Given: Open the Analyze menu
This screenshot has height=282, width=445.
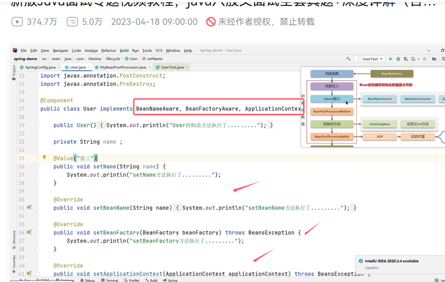Looking at the screenshot, I should pos(91,51).
